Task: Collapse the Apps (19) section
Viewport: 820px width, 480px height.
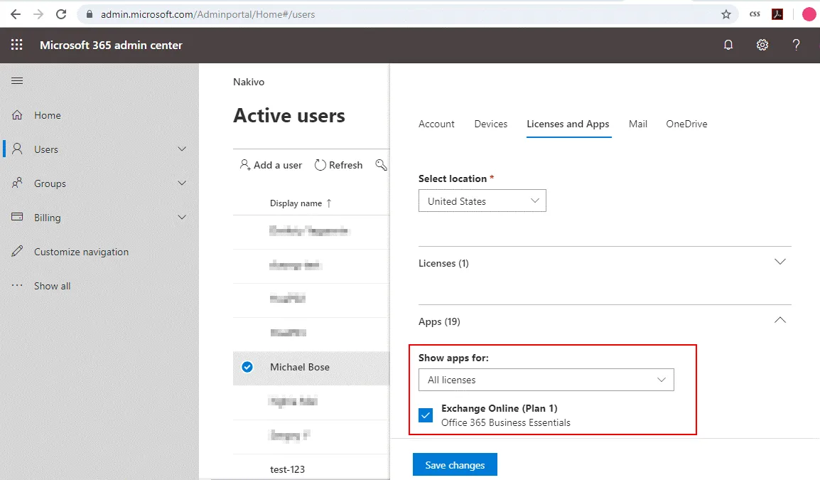Action: coord(779,321)
